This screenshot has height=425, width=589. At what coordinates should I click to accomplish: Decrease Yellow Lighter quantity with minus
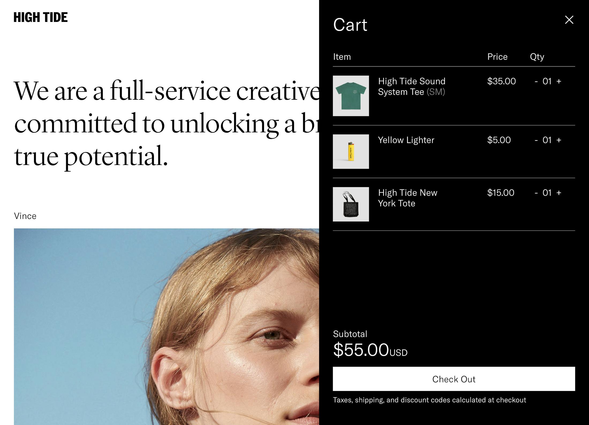(x=536, y=140)
